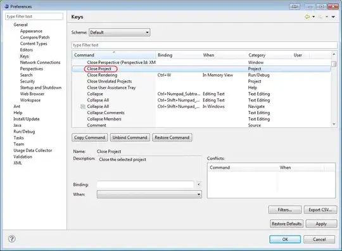Select Team tree item
Image resolution: width=342 pixels, height=251 pixels.
[x=19, y=144]
